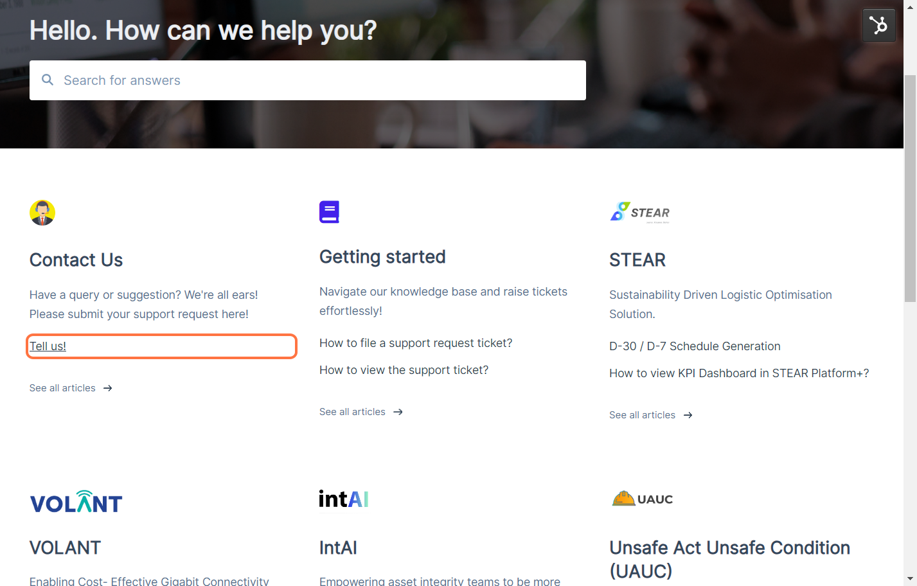Focus the Search for answers field
This screenshot has width=917, height=586.
[308, 80]
